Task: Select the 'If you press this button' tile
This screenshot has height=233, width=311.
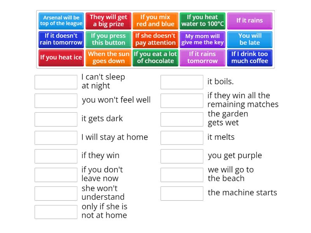Action: (x=108, y=39)
